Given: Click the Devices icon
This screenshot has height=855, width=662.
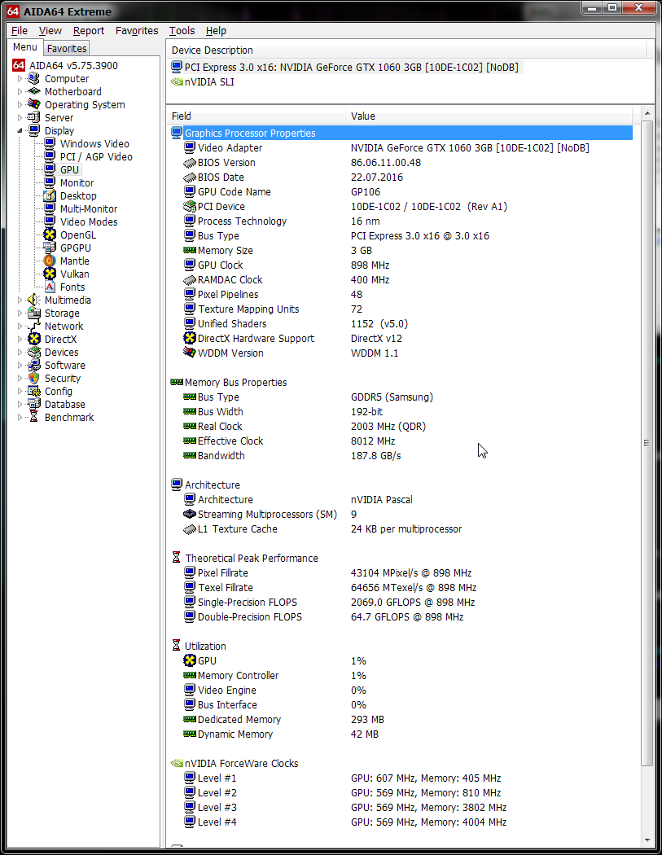Looking at the screenshot, I should [34, 353].
